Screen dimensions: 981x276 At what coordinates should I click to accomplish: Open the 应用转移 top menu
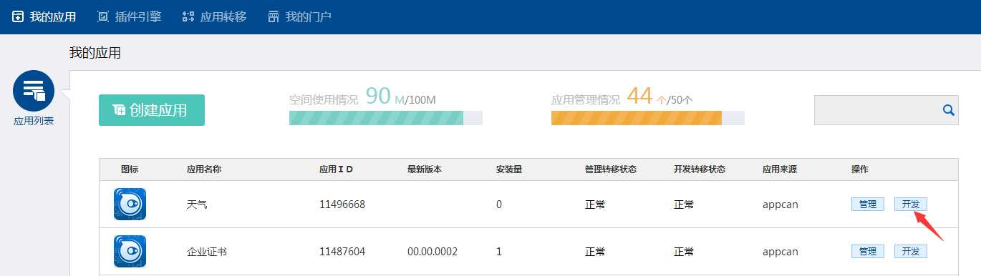pyautogui.click(x=214, y=16)
